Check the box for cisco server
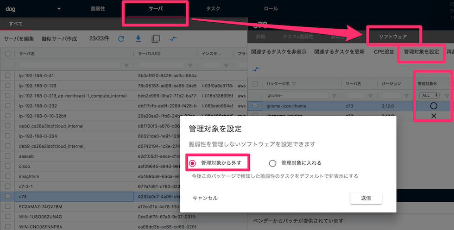This screenshot has width=454, height=230. point(8,166)
